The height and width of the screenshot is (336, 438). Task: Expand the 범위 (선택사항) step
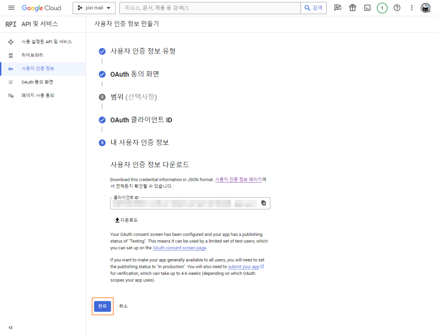133,97
